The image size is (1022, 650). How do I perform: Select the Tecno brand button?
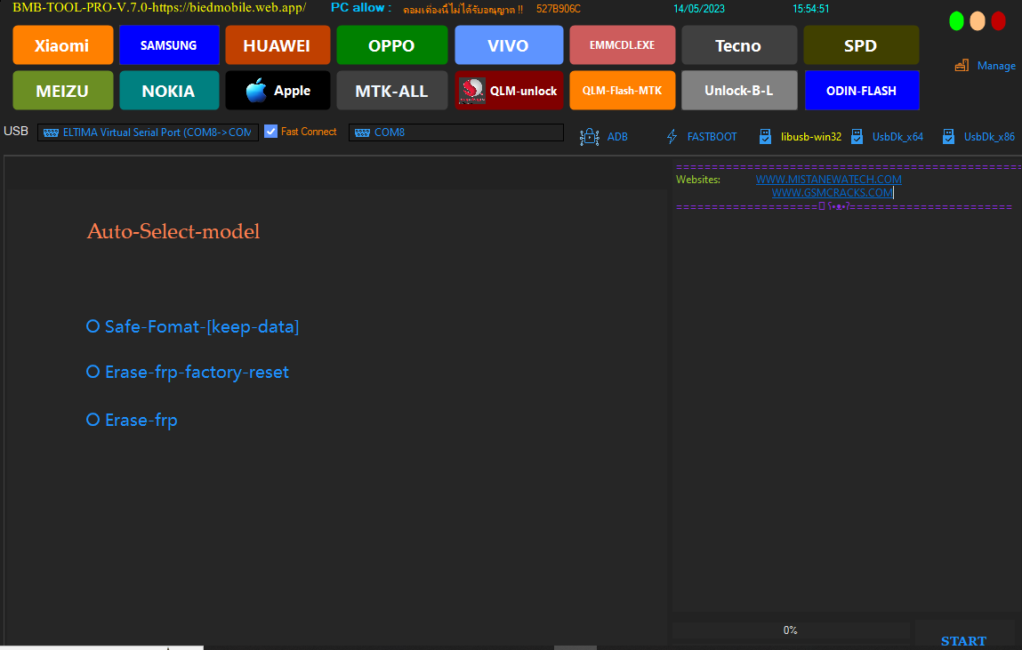point(739,45)
